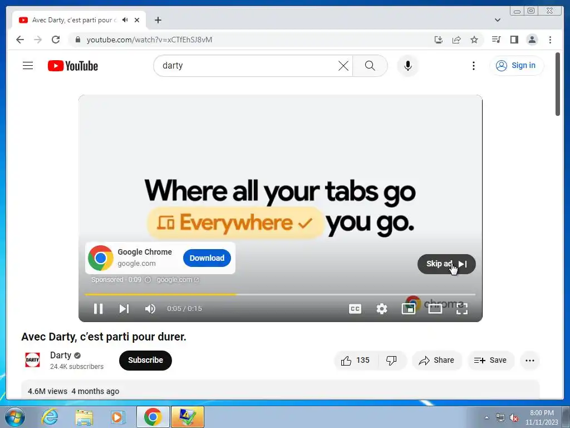The height and width of the screenshot is (428, 570).
Task: Go back in browser
Action: click(x=20, y=40)
